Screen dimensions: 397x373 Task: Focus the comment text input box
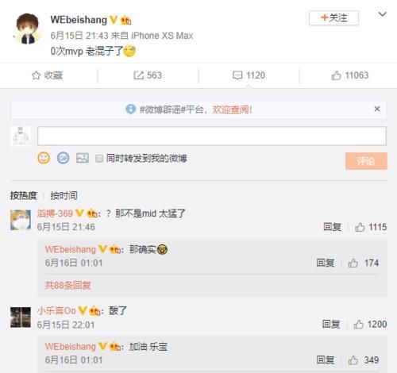(212, 136)
